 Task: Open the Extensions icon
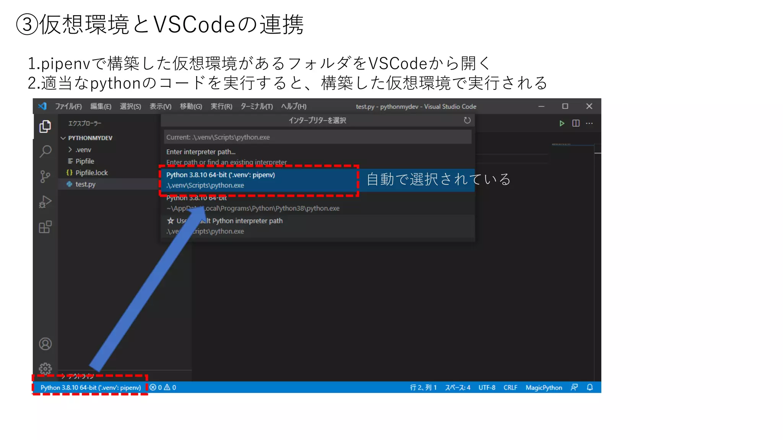click(45, 227)
